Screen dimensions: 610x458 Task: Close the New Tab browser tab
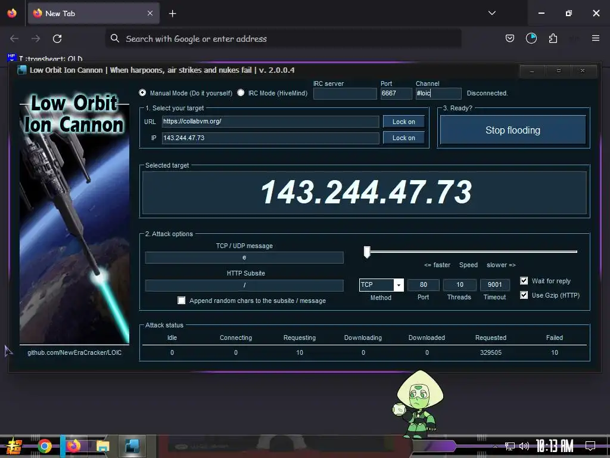pyautogui.click(x=150, y=13)
